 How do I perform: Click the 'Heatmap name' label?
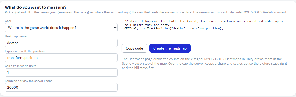15,36
